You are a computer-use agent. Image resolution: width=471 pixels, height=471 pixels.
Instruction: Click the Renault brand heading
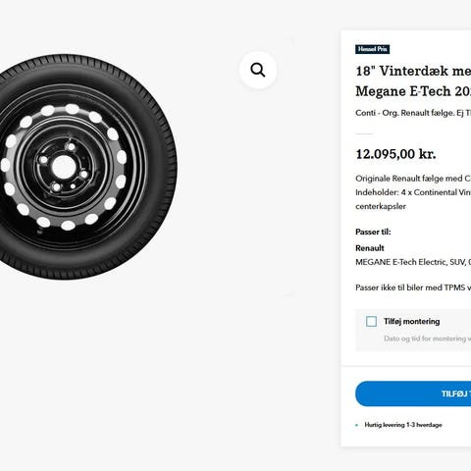coord(370,248)
